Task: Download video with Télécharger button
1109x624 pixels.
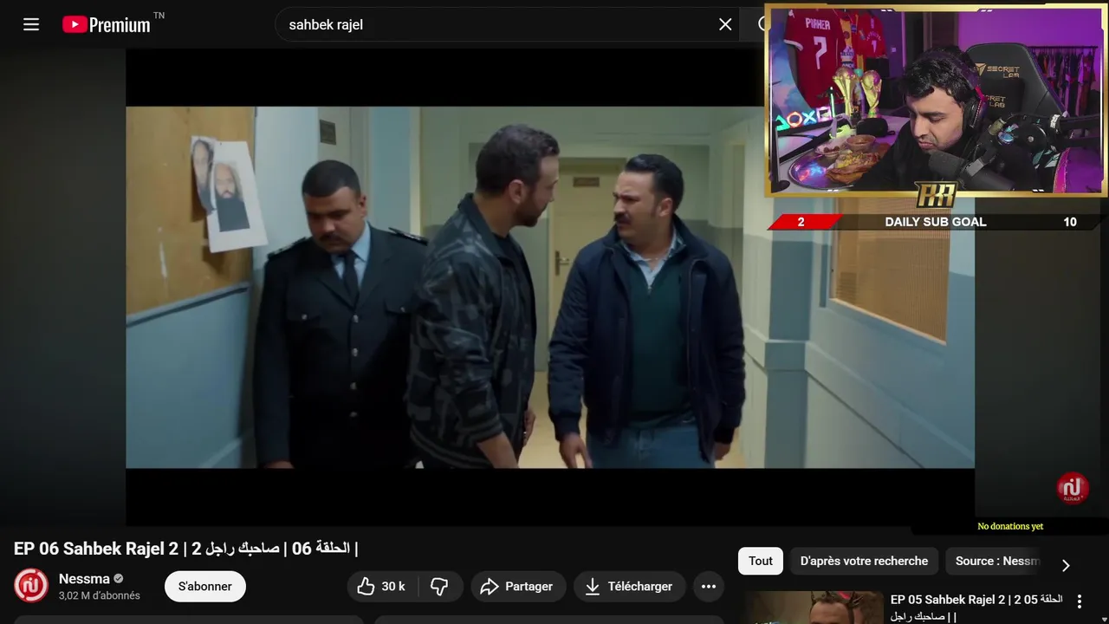Action: tap(629, 587)
